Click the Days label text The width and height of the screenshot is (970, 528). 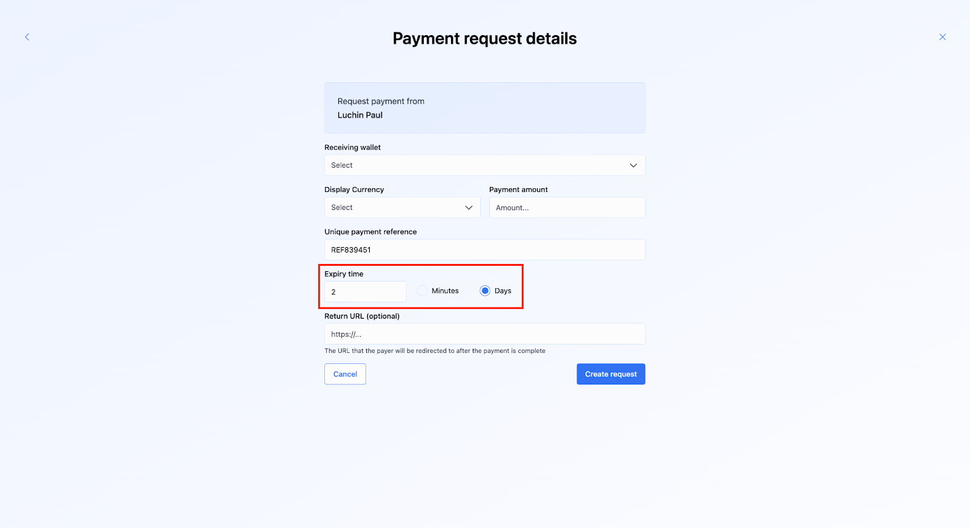point(503,291)
